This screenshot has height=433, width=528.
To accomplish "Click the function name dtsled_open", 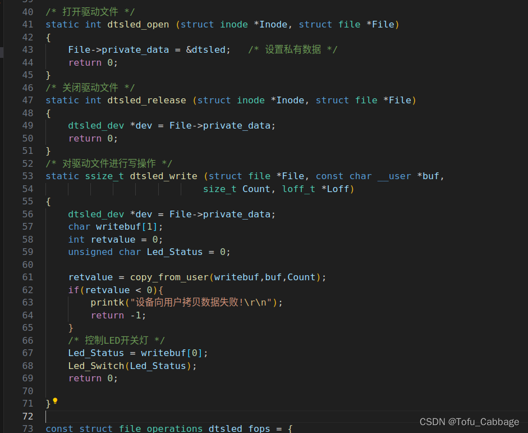I will click(x=138, y=25).
